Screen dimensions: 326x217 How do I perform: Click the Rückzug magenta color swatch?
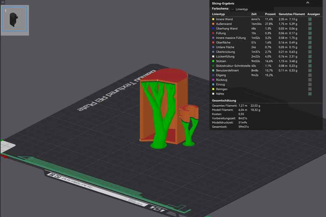(213, 80)
